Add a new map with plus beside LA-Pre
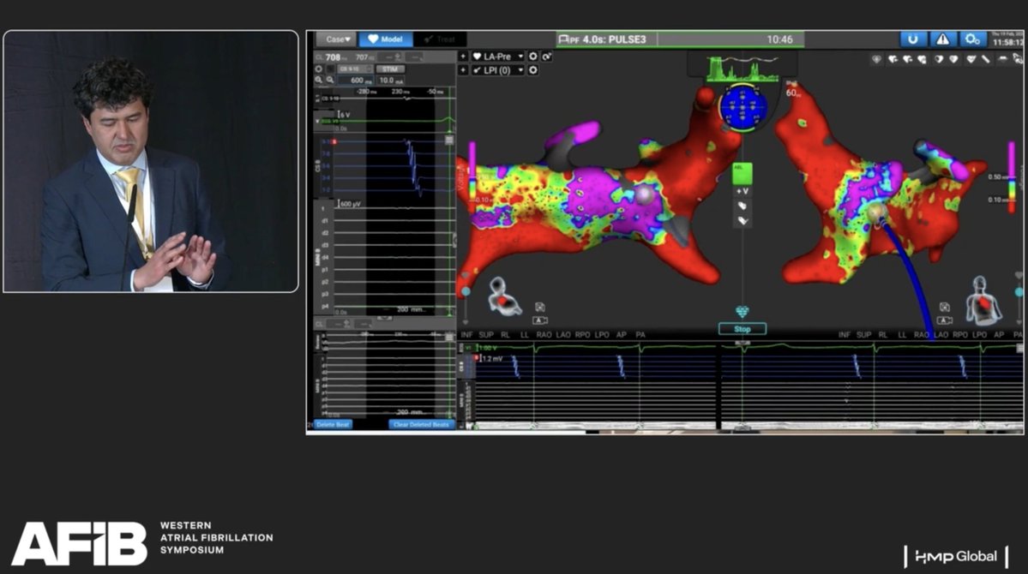 pyautogui.click(x=463, y=57)
